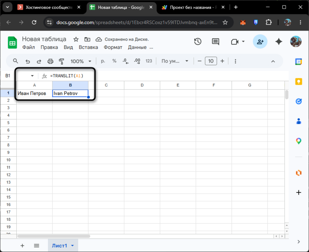Apply percent format

click(x=114, y=61)
